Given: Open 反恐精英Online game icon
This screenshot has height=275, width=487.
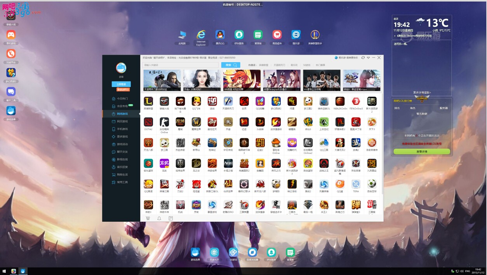Looking at the screenshot, I should (x=164, y=122).
